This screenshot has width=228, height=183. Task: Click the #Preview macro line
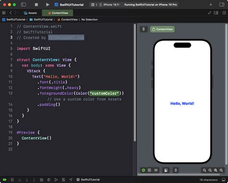tap(28, 132)
